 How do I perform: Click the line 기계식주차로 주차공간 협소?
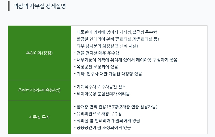pyautogui.click(x=100, y=87)
